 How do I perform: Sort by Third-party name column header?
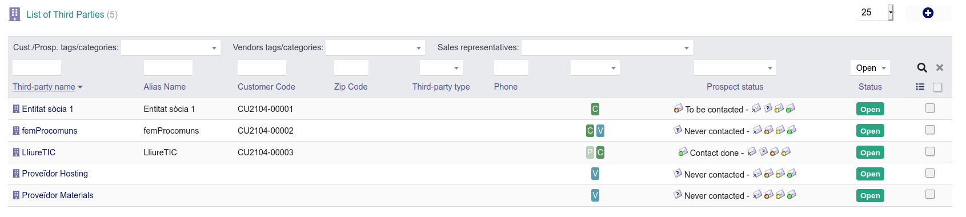tap(44, 87)
